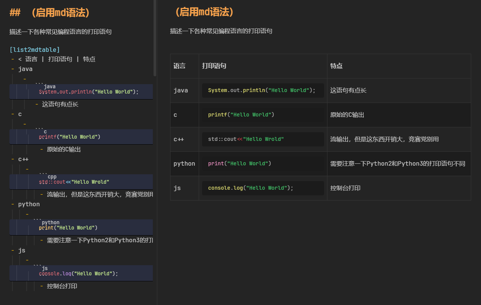
Task: Click the left editor pane's vertical scrollbar thumb
Action: tap(155, 38)
